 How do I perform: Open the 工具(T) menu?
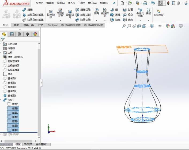click(81, 3)
